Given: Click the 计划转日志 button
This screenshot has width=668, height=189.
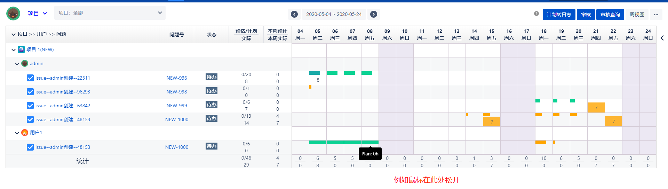Looking at the screenshot, I should [x=559, y=15].
